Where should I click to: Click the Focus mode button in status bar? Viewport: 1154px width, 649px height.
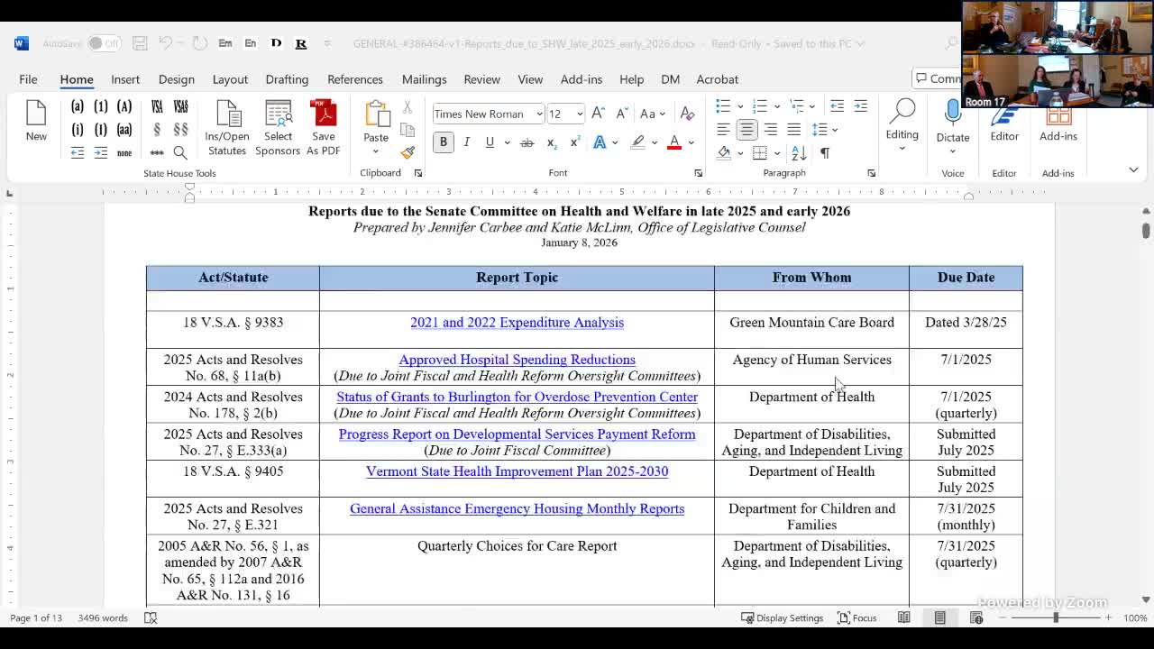[x=856, y=617]
